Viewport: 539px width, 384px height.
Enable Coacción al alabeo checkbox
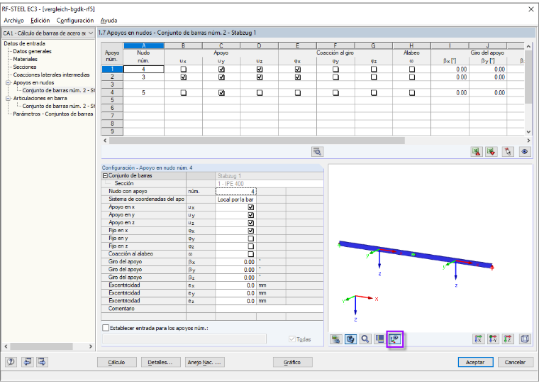click(x=251, y=254)
